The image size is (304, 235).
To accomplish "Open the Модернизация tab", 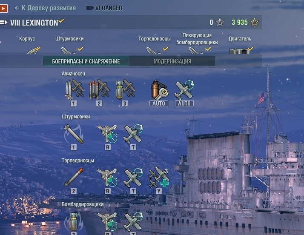I will [172, 61].
